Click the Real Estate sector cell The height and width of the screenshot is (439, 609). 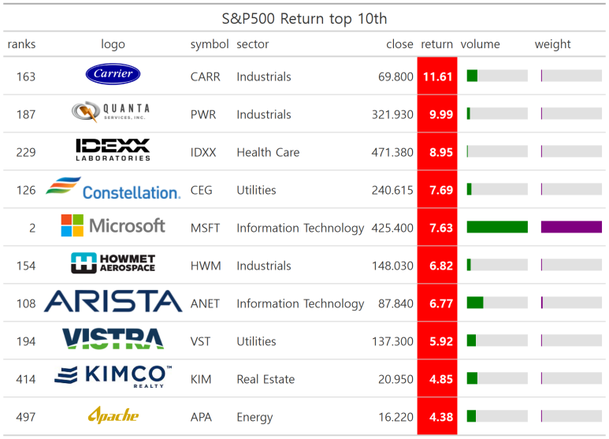[x=266, y=379]
